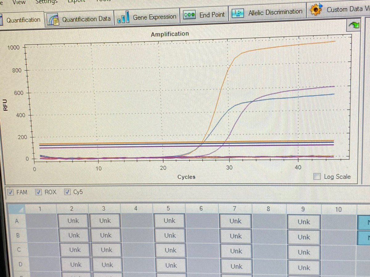Select the Unk well C7

[236, 251]
